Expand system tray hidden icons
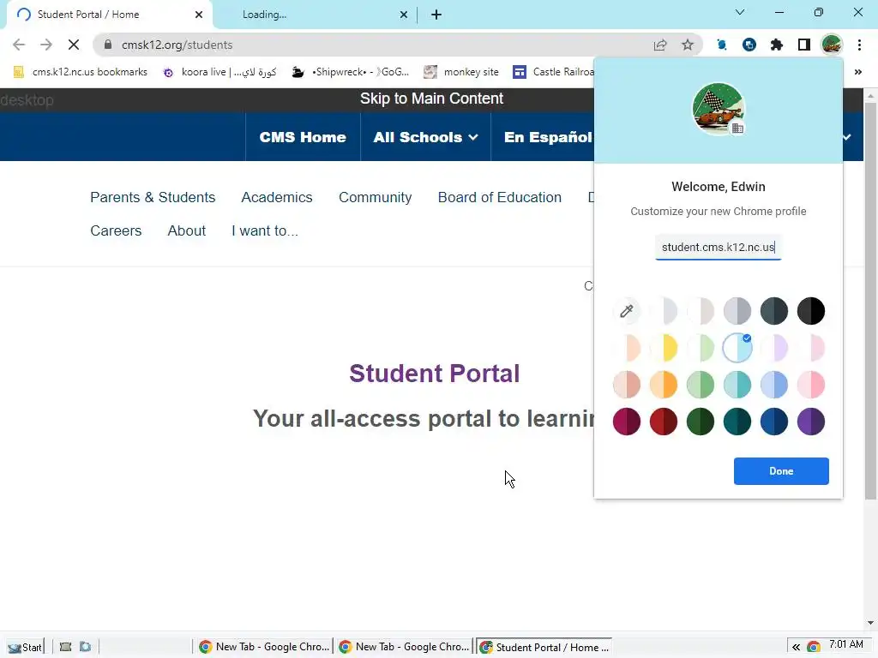The image size is (878, 658). [x=796, y=648]
